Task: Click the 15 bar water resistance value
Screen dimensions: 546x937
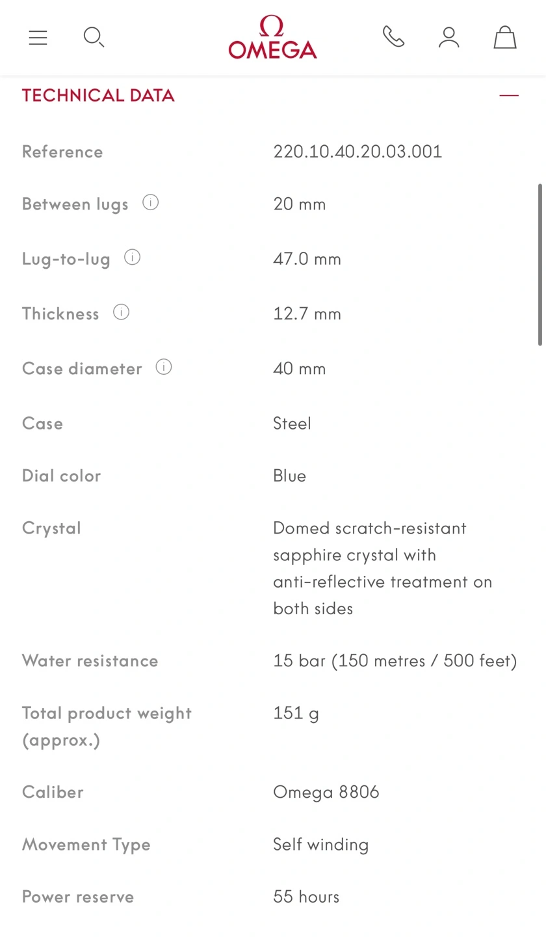Action: pyautogui.click(x=395, y=661)
